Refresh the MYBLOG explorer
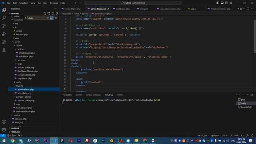 click(53, 13)
